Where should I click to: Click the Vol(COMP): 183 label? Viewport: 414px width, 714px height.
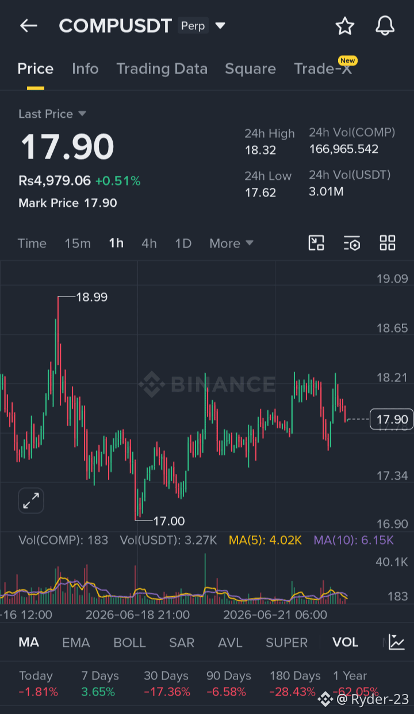(63, 540)
